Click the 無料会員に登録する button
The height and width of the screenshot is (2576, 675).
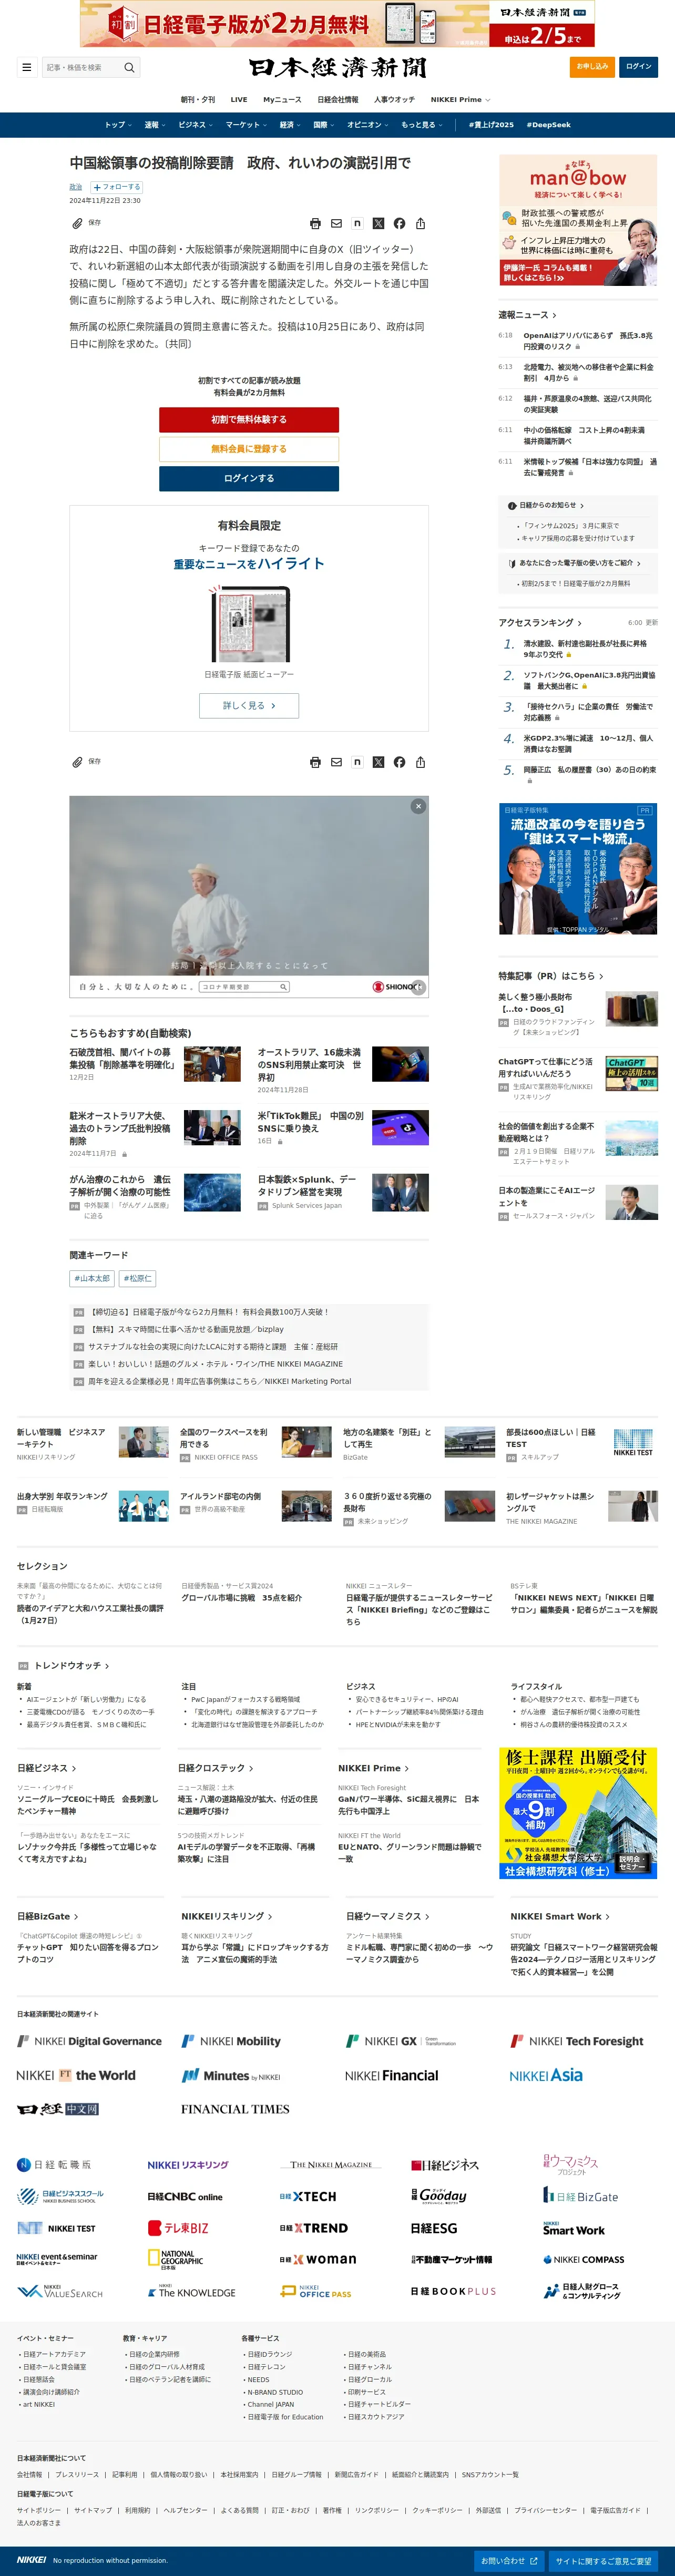(249, 449)
